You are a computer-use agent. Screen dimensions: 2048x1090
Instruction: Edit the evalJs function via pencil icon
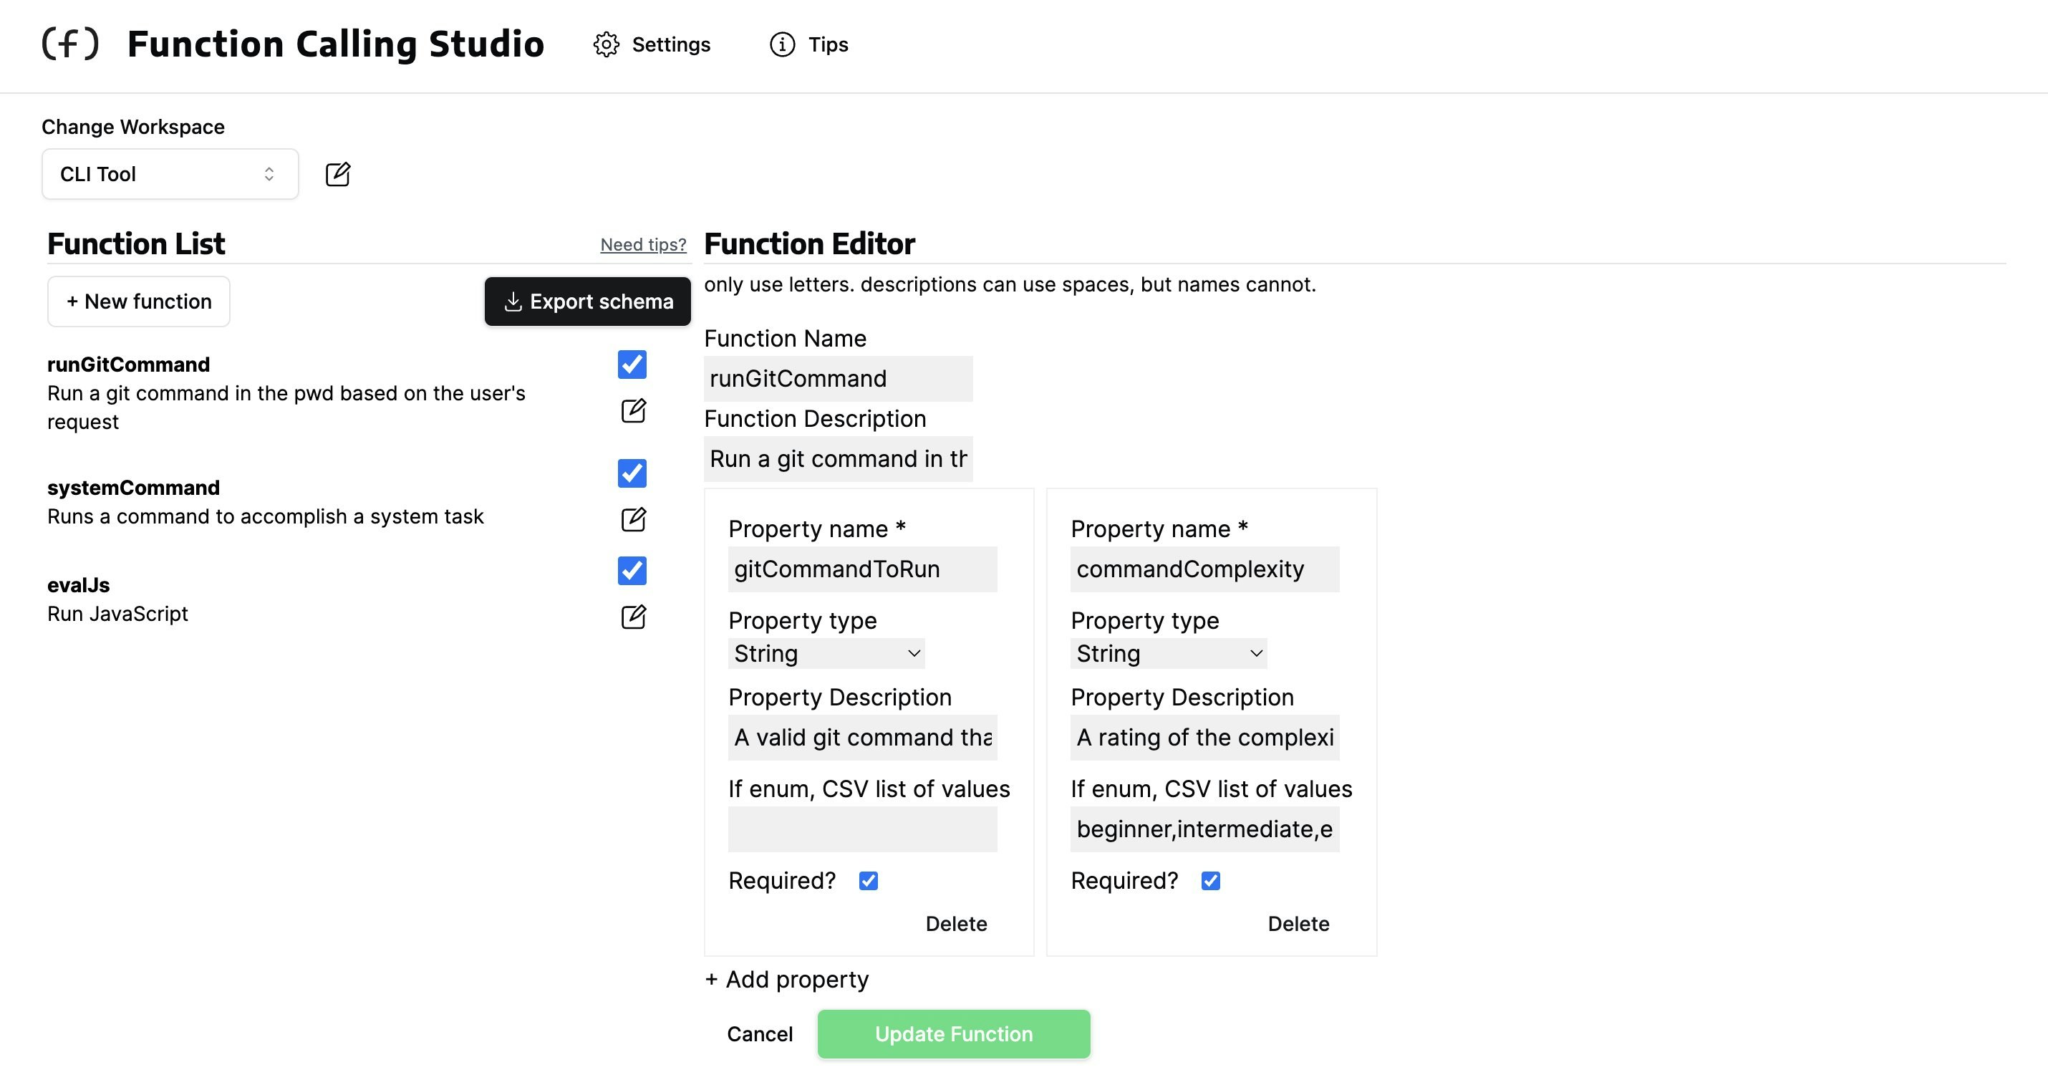click(633, 617)
